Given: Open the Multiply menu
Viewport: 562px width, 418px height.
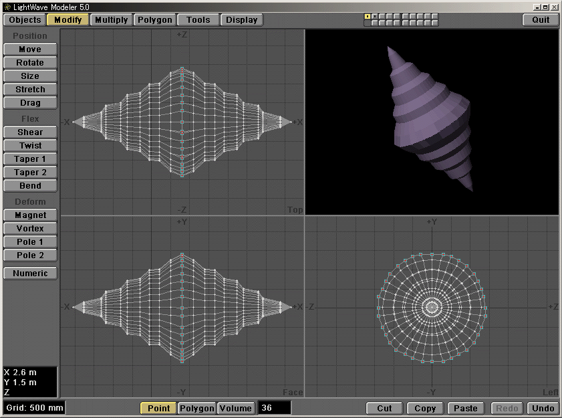Looking at the screenshot, I should 111,19.
